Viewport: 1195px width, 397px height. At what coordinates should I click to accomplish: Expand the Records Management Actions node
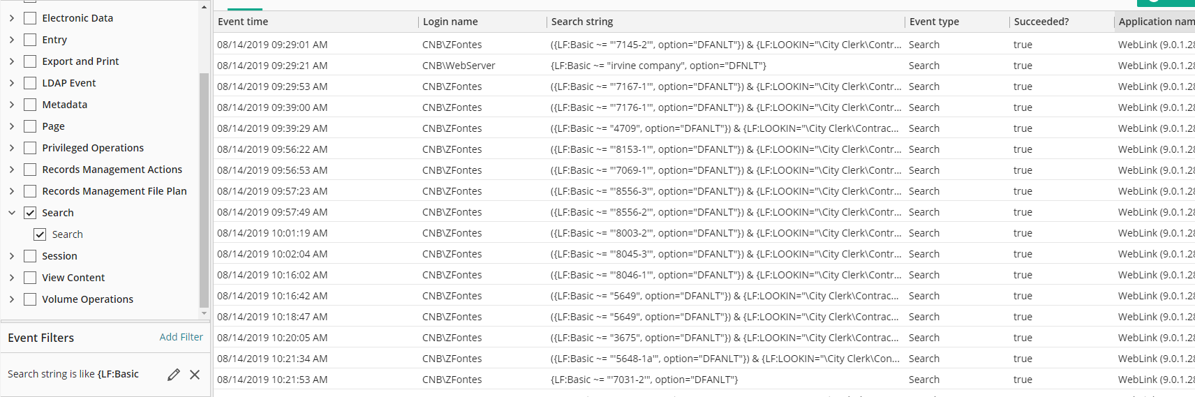pyautogui.click(x=12, y=170)
